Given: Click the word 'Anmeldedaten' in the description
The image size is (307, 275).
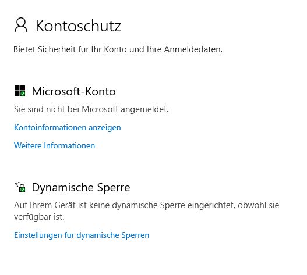Looking at the screenshot, I should tap(193, 49).
